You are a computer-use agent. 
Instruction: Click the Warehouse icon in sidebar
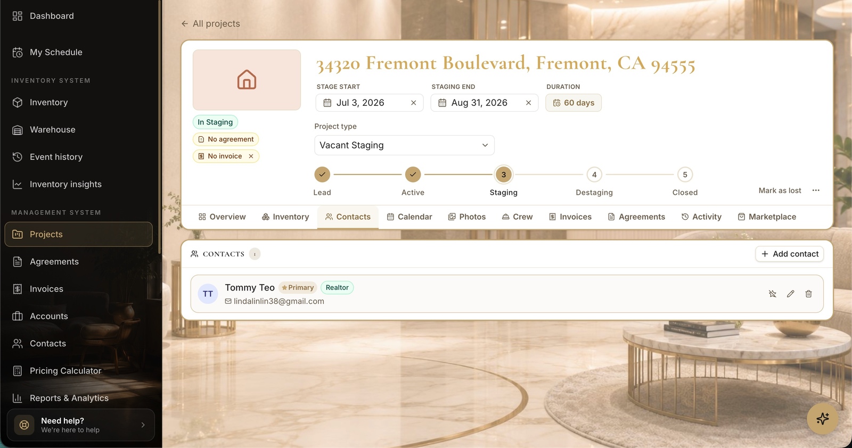[18, 130]
